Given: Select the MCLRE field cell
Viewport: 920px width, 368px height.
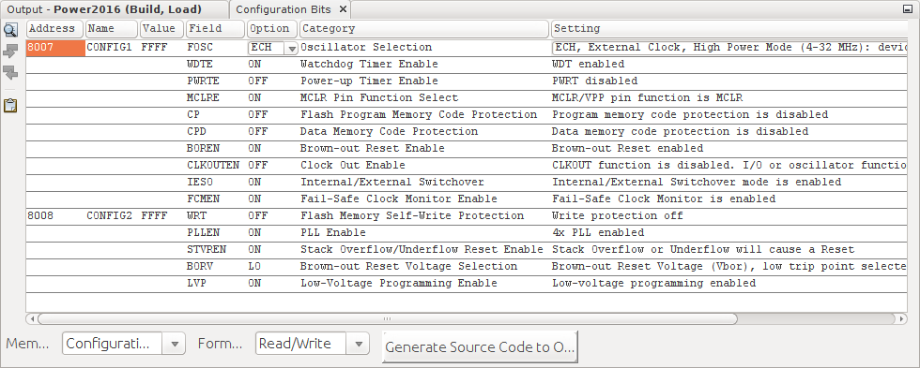Looking at the screenshot, I should click(204, 97).
